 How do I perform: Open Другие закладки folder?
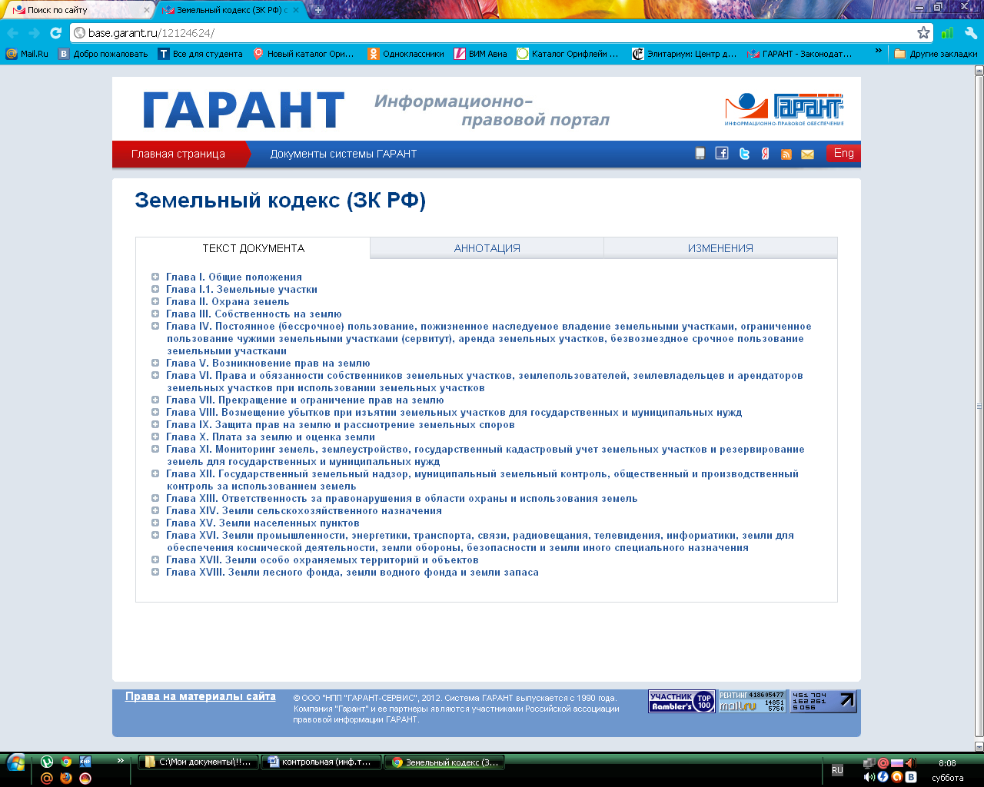[936, 54]
